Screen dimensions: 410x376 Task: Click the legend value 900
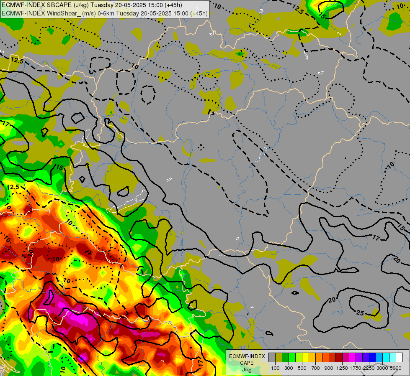coord(329,368)
